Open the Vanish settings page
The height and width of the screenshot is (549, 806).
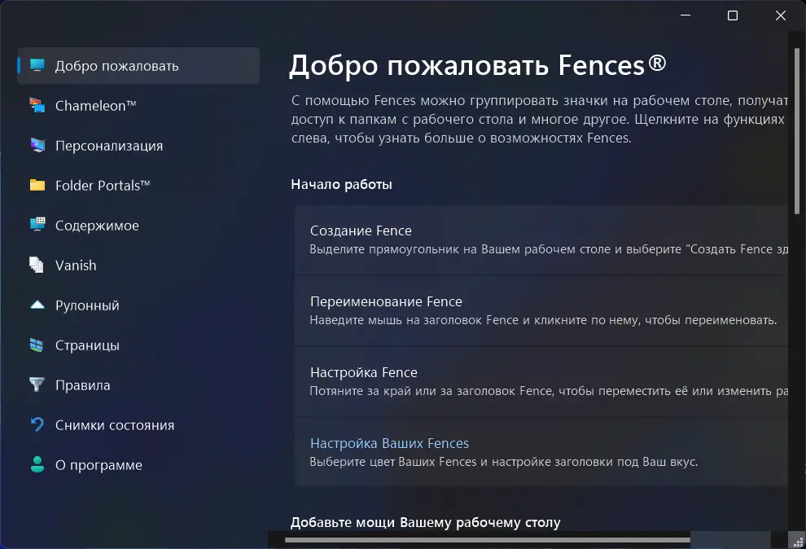point(138,266)
